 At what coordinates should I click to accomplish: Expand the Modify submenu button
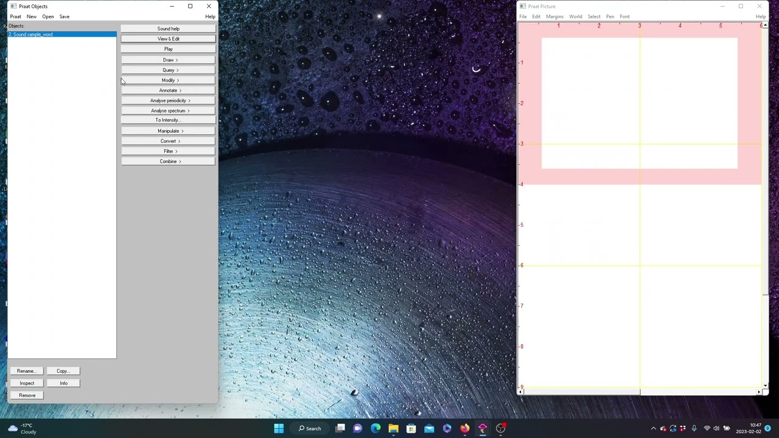click(x=168, y=80)
